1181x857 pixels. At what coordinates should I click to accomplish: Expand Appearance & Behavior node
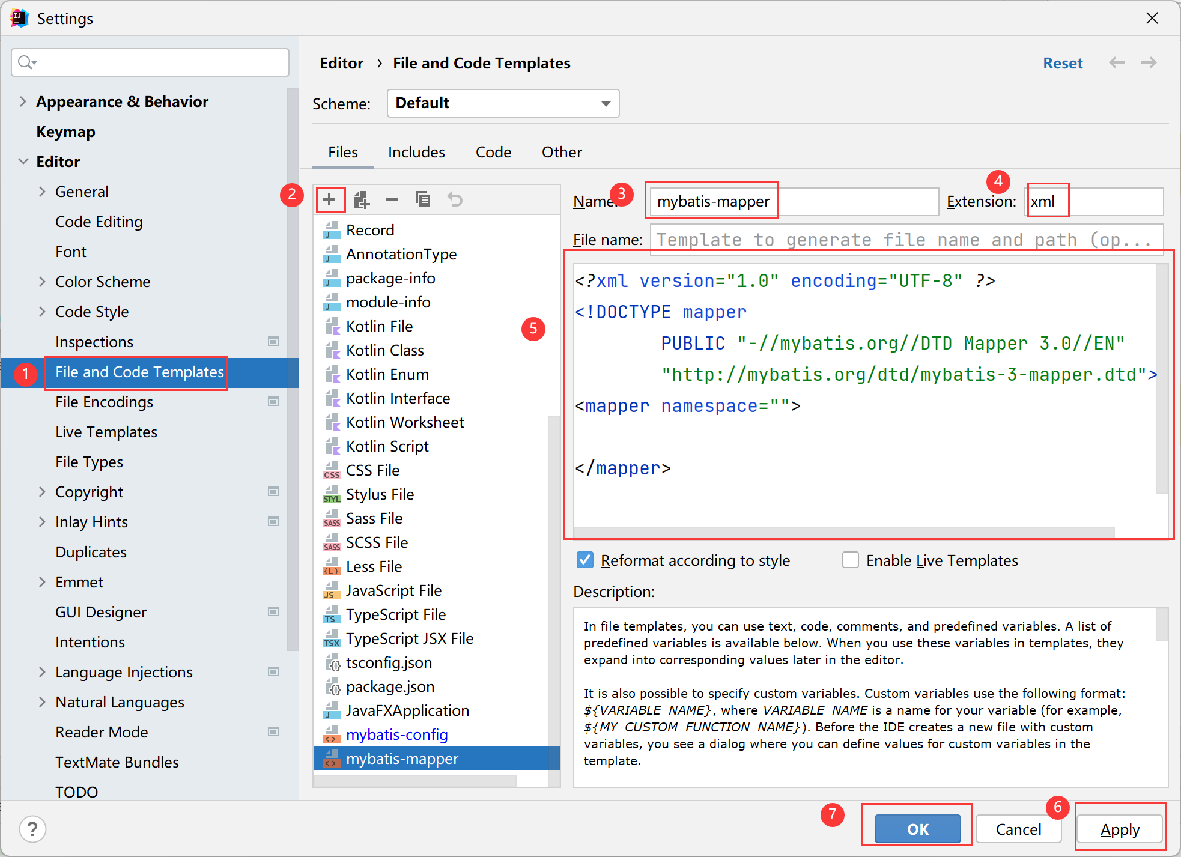23,101
